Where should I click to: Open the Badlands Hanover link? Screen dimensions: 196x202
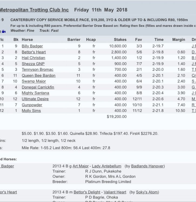[x=147, y=166]
